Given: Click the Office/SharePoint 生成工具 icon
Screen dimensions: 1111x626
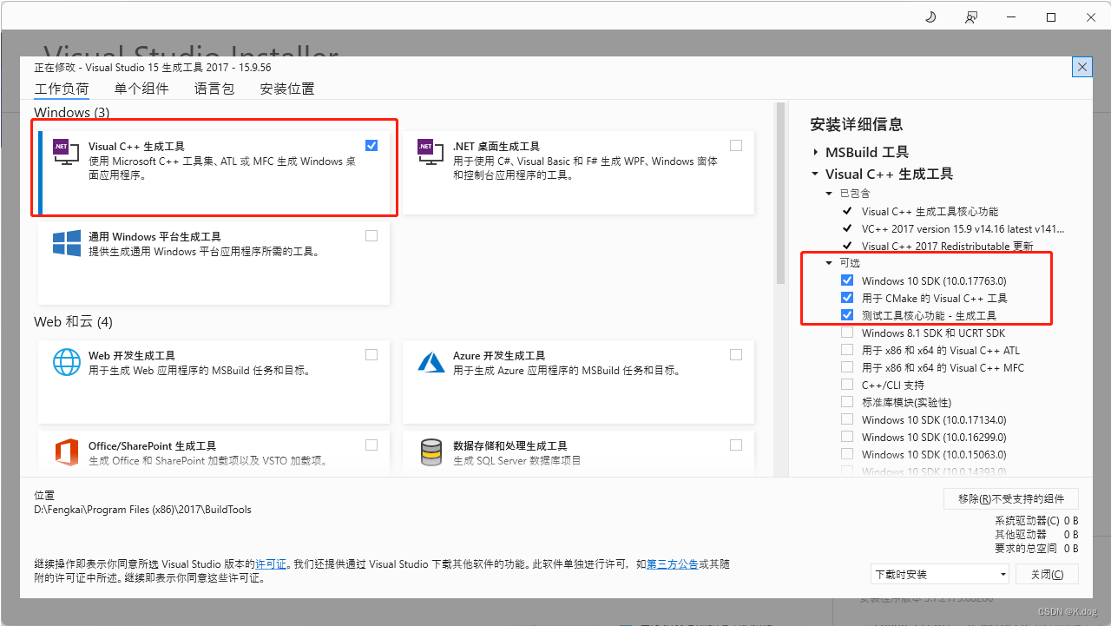Looking at the screenshot, I should (x=67, y=452).
